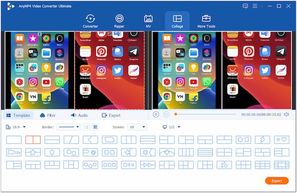Select the heart-shaped collage template
The width and height of the screenshot is (297, 193).
282,140
